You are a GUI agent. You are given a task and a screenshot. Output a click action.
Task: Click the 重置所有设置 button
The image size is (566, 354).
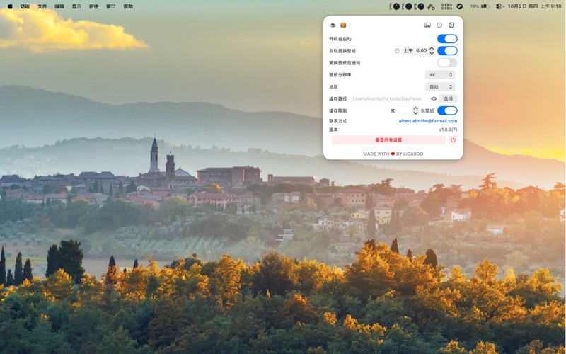(x=388, y=139)
